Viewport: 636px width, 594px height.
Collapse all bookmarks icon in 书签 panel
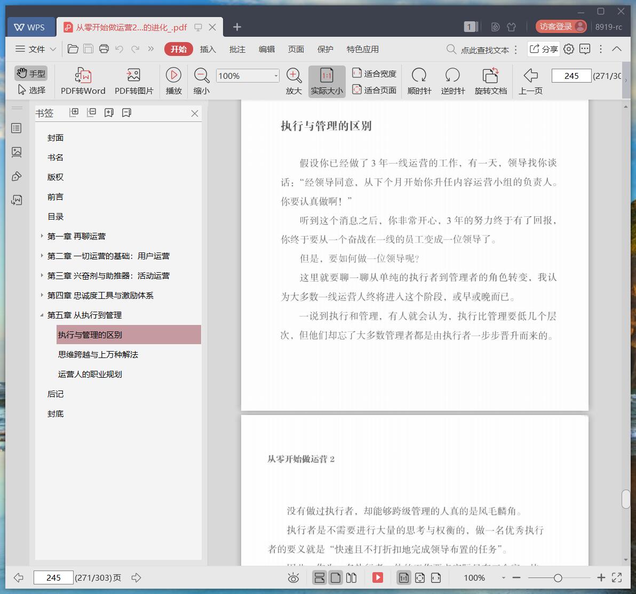(91, 112)
